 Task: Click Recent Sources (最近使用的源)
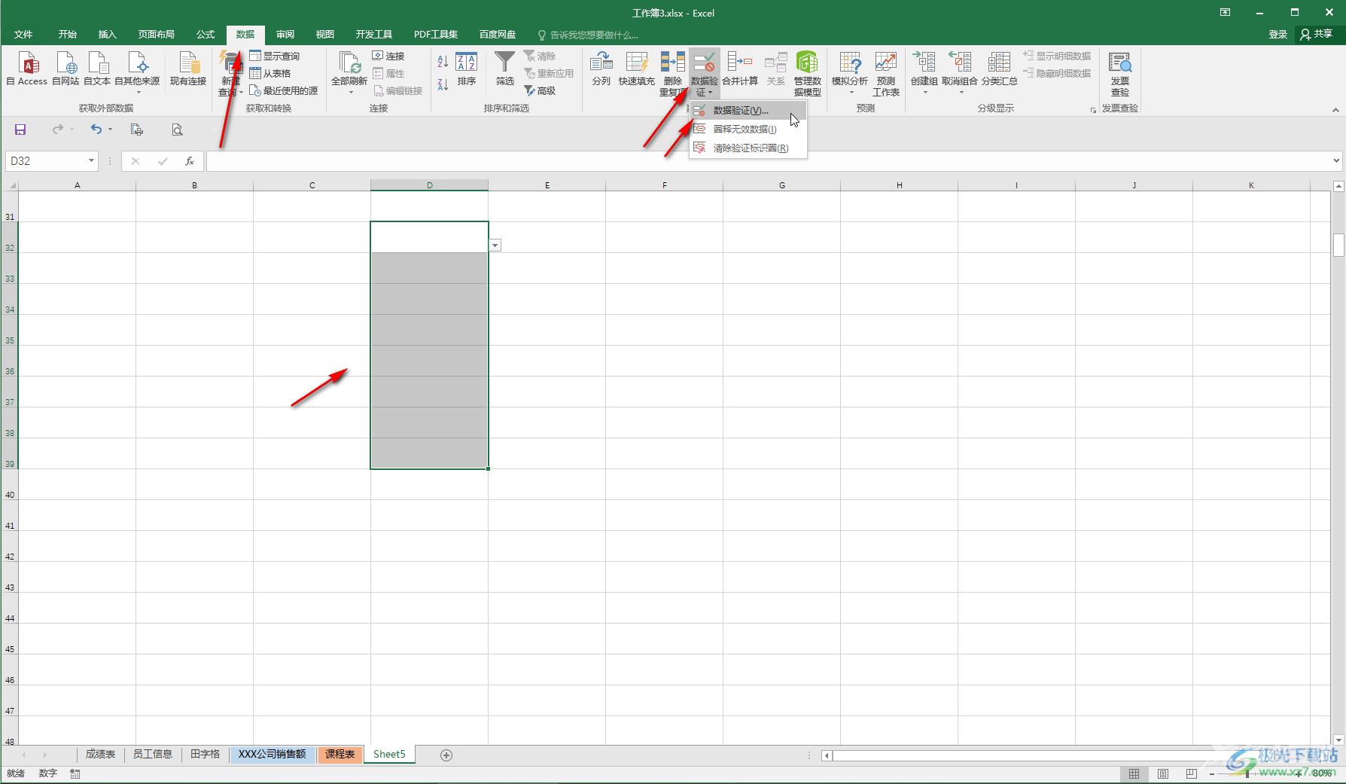coord(284,90)
